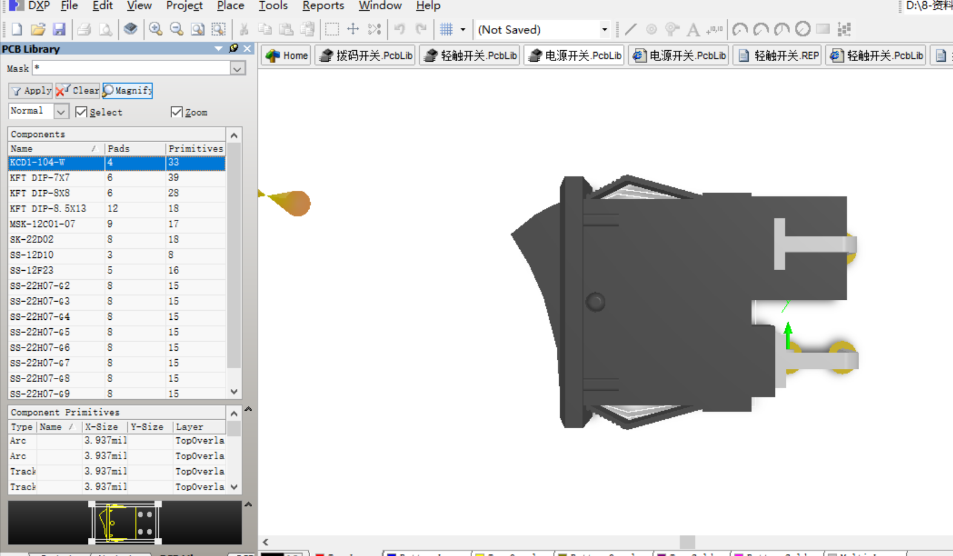953x556 pixels.
Task: Place arc by center tool
Action: (x=740, y=29)
